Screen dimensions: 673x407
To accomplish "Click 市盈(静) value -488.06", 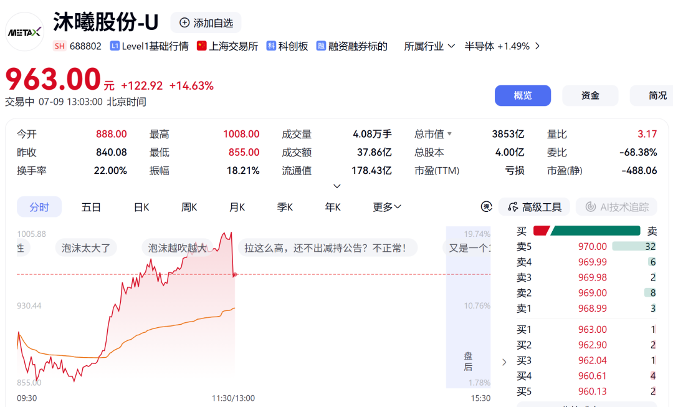I will (x=639, y=170).
